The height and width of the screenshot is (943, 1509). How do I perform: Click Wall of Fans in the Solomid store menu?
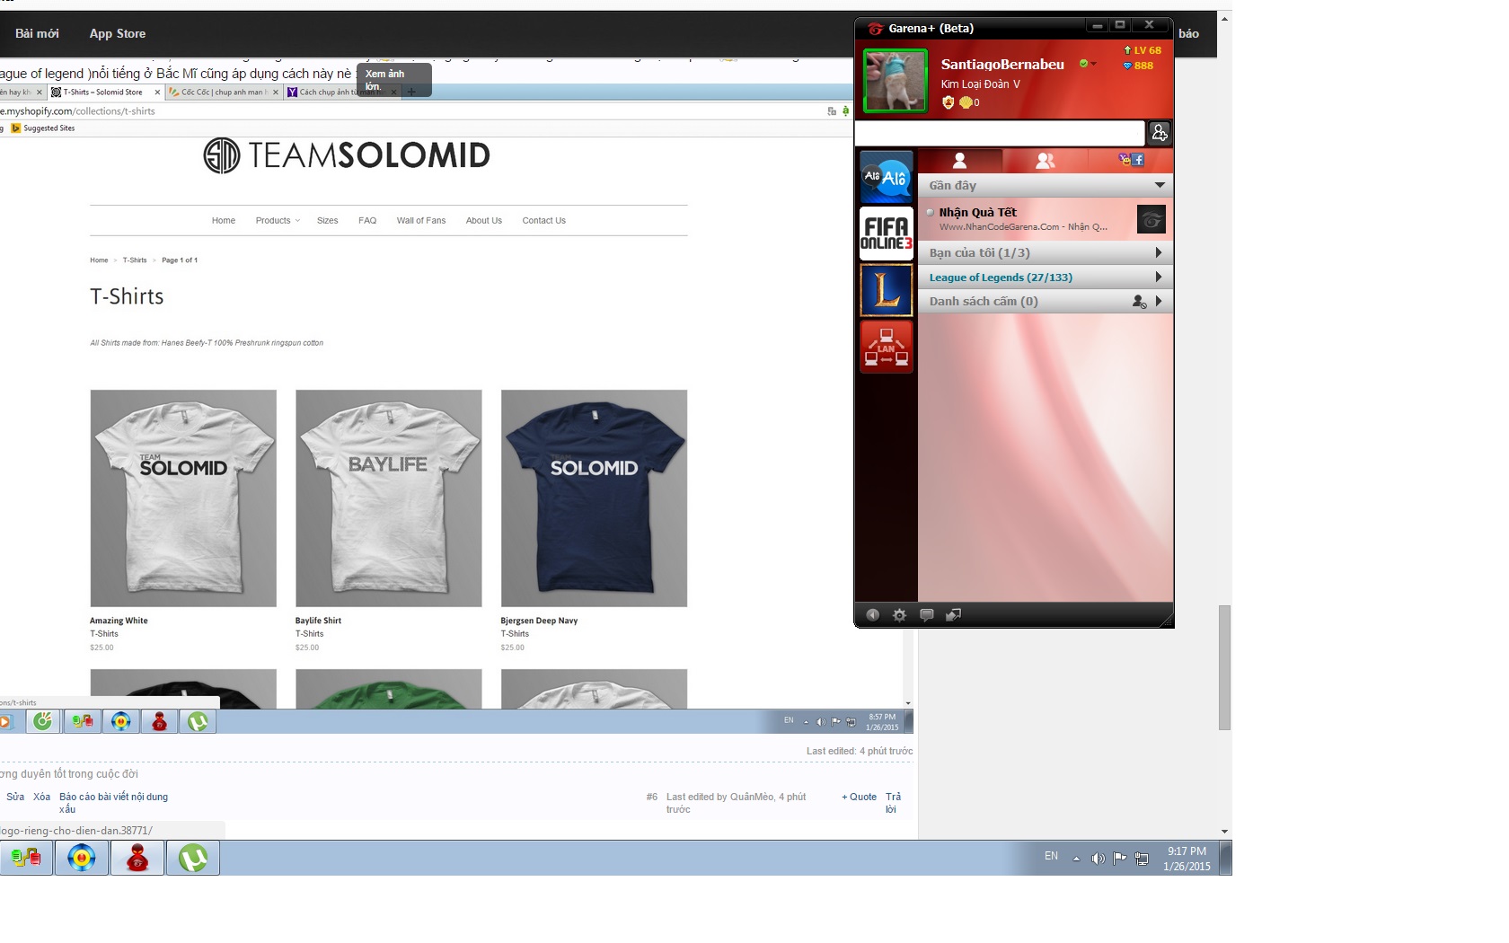click(x=420, y=221)
